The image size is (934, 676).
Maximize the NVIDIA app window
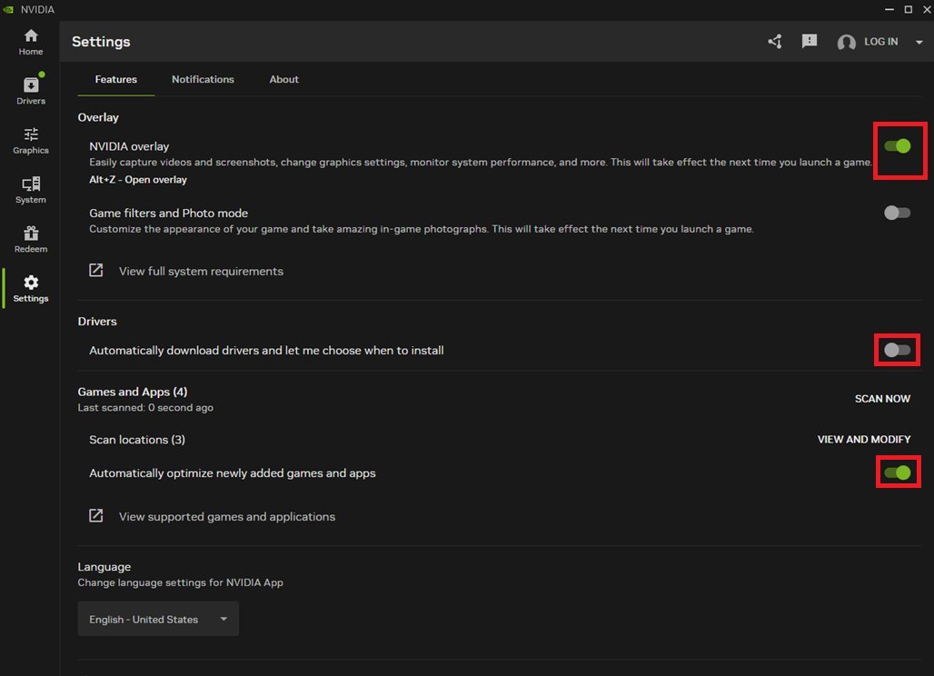(x=909, y=9)
